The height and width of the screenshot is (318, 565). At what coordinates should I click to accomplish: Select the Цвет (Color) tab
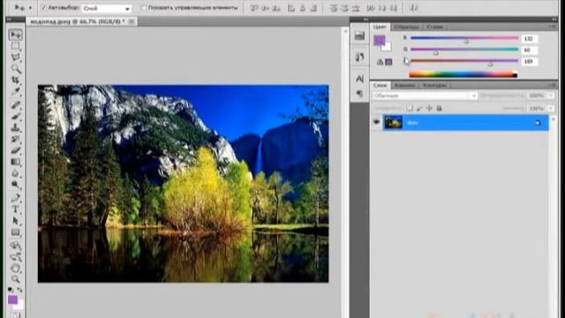click(x=380, y=26)
